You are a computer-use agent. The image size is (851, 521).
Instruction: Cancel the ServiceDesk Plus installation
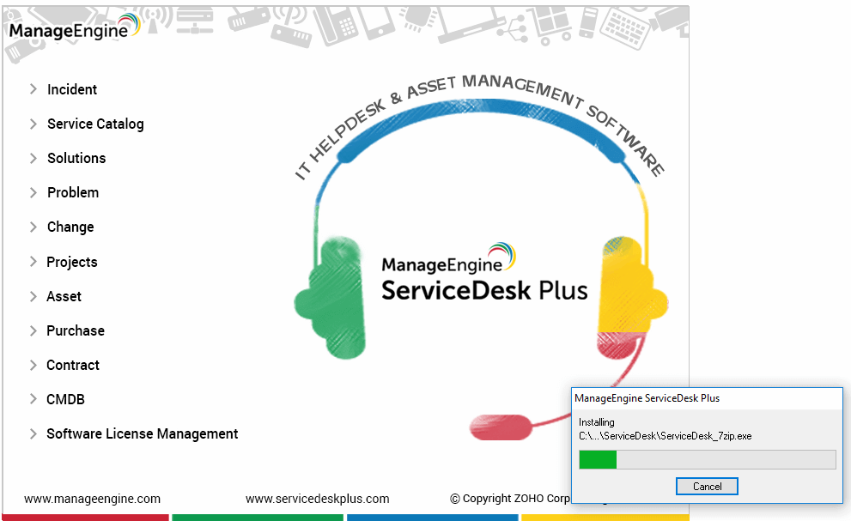tap(707, 487)
